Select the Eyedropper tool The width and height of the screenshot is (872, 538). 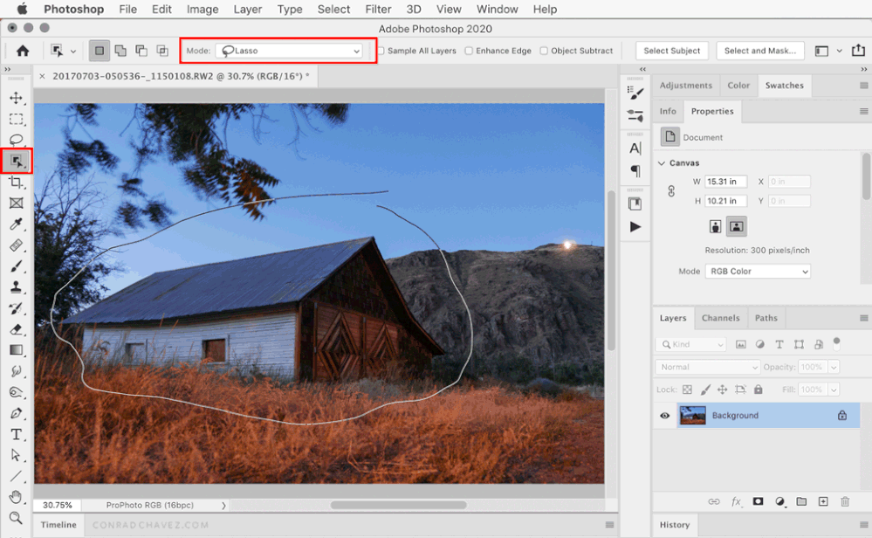click(x=16, y=224)
